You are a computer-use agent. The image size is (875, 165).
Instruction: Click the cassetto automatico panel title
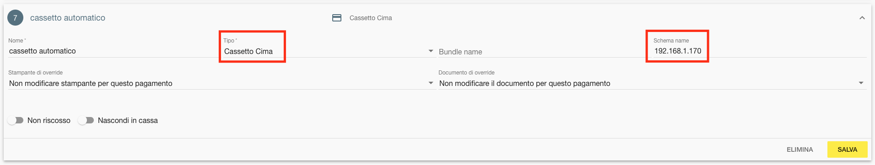point(68,18)
